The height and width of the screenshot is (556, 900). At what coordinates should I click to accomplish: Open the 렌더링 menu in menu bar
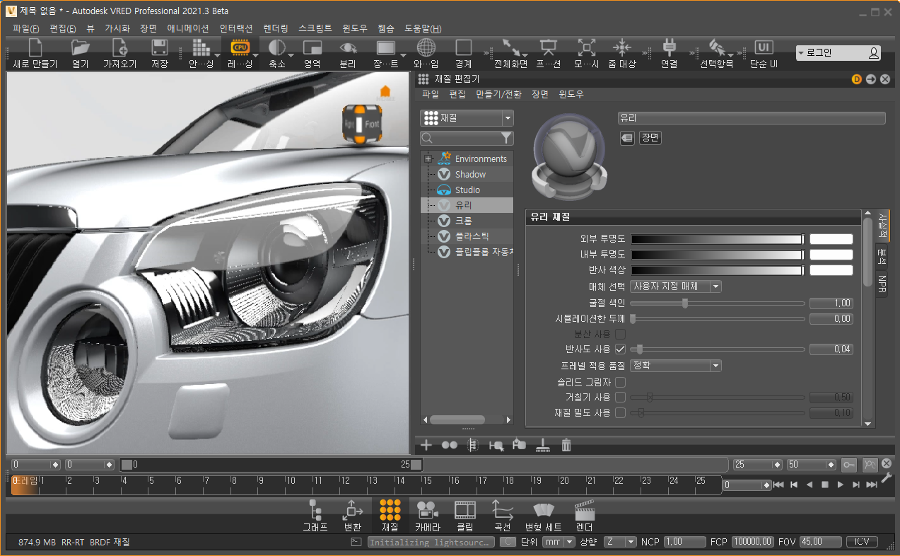(276, 28)
